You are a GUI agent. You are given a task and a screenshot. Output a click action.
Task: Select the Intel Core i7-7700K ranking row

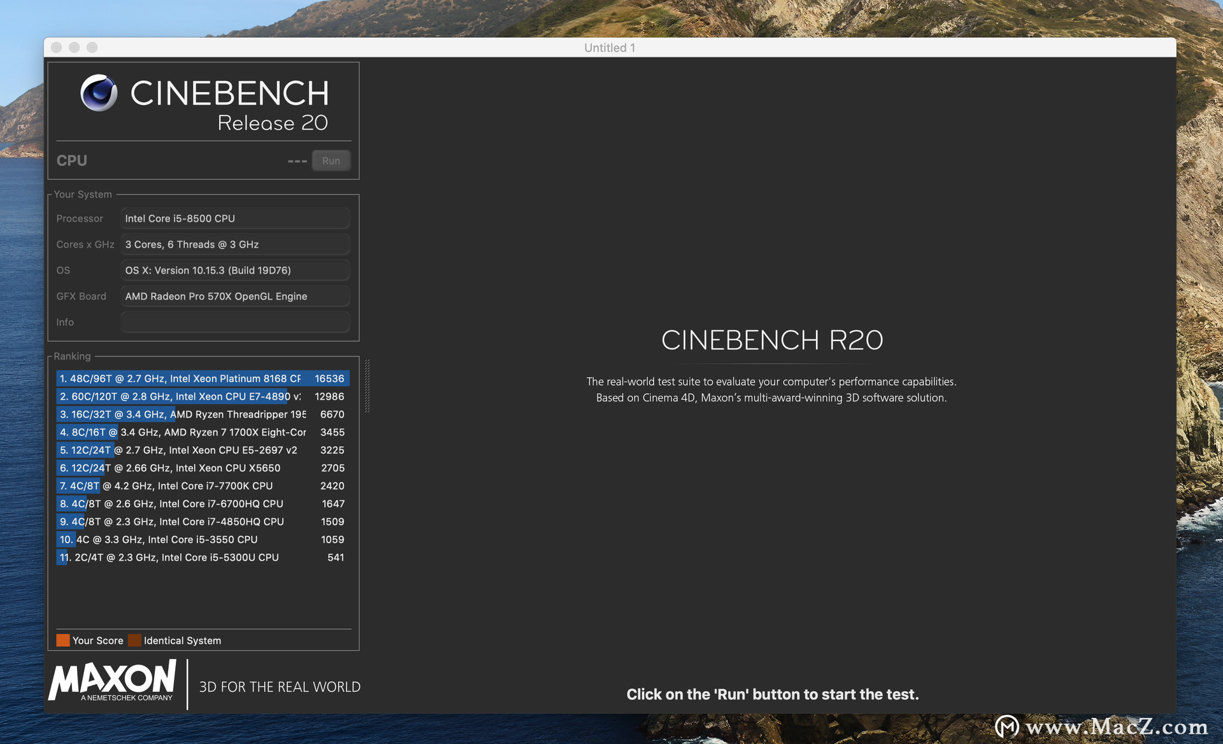point(203,486)
